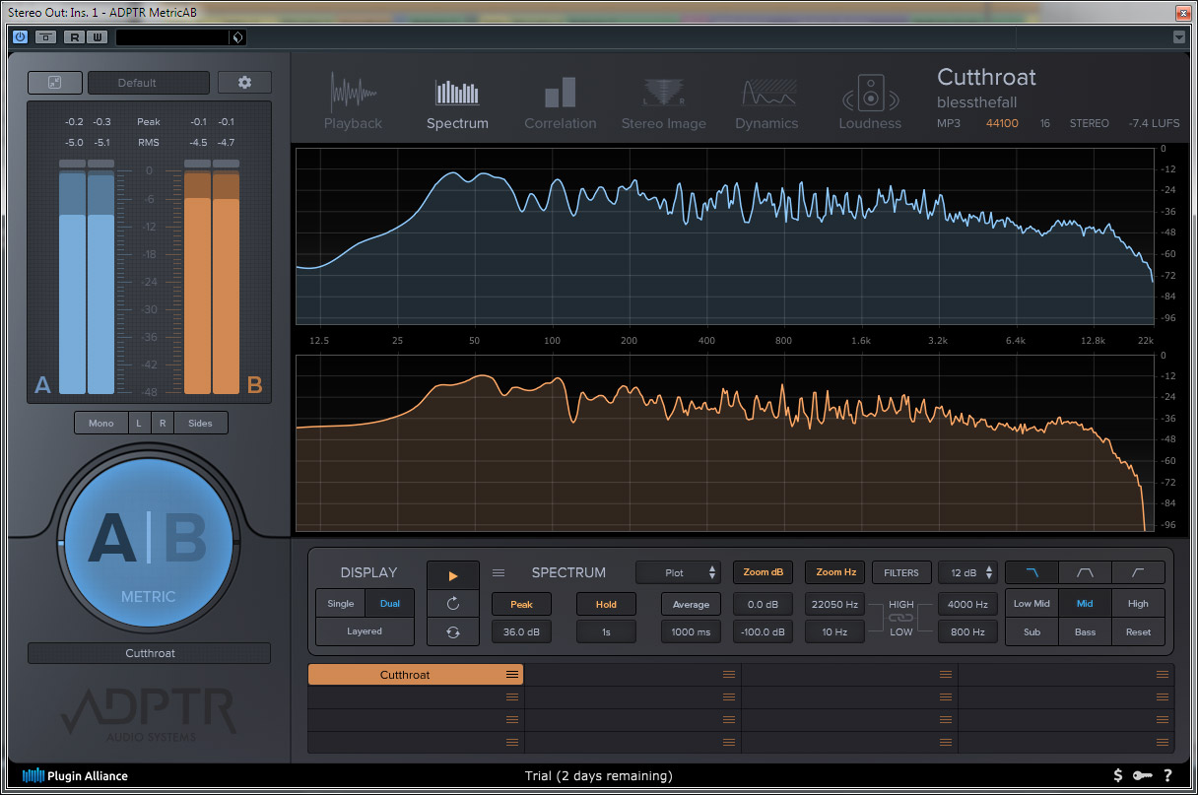Click the restart/rewind circular arrow icon
The width and height of the screenshot is (1198, 795).
tap(453, 604)
